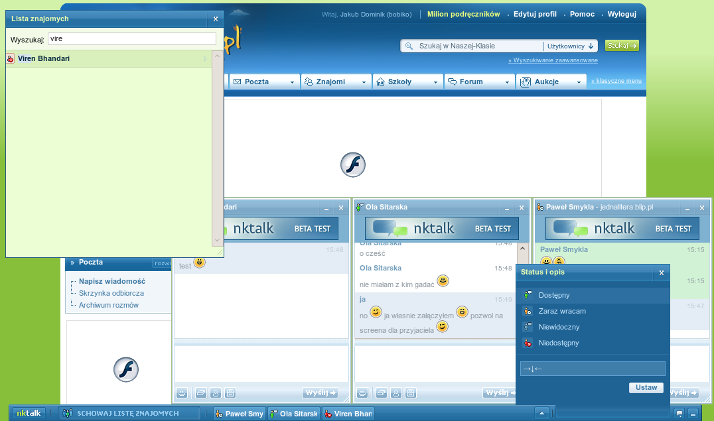The width and height of the screenshot is (714, 421).
Task: Click the Flash plugin icon in left sidebar
Action: click(x=125, y=369)
